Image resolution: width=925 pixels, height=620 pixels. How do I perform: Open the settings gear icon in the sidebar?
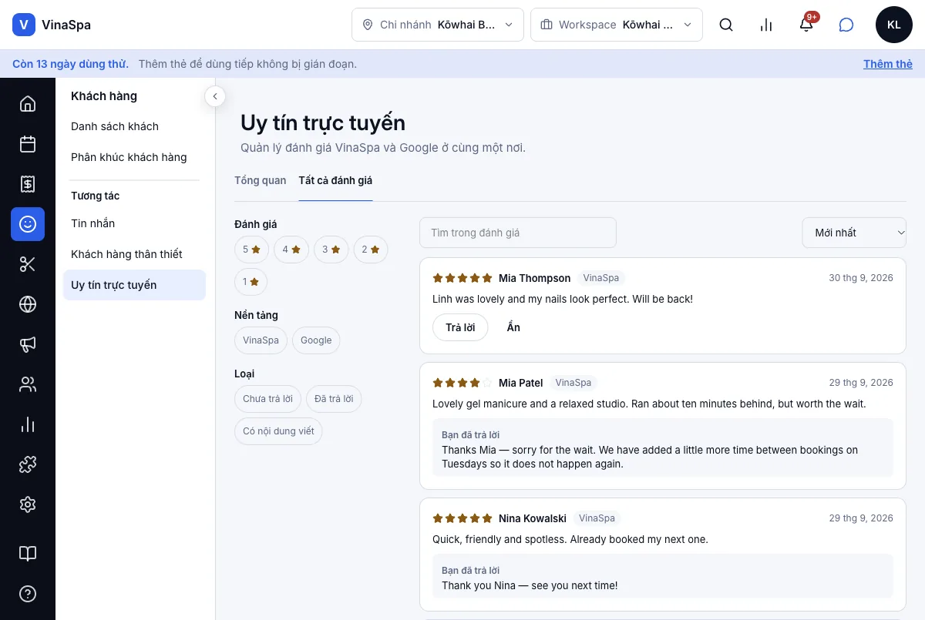click(28, 504)
